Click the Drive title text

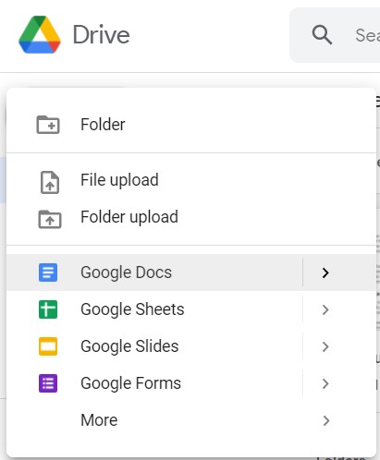pyautogui.click(x=101, y=35)
